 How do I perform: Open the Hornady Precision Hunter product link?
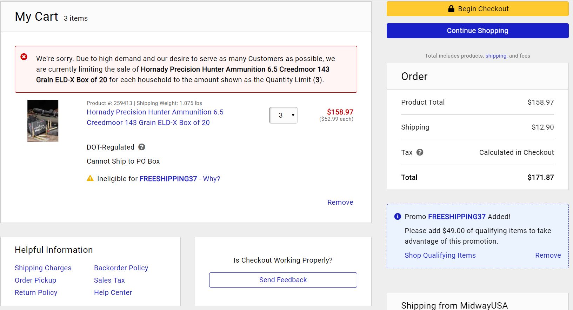pyautogui.click(x=155, y=117)
